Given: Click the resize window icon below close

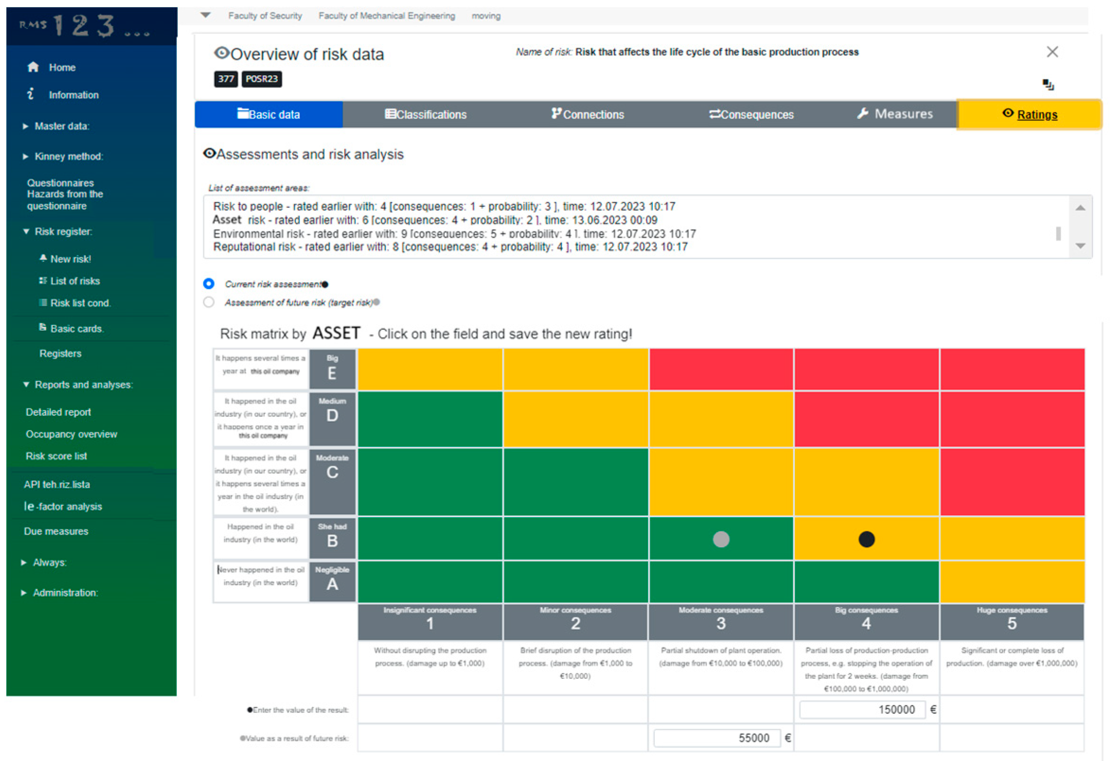Looking at the screenshot, I should pyautogui.click(x=1048, y=85).
